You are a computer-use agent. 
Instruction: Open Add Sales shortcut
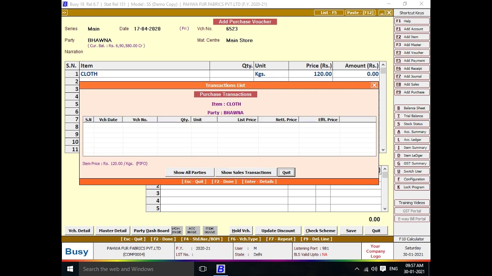tap(412, 84)
